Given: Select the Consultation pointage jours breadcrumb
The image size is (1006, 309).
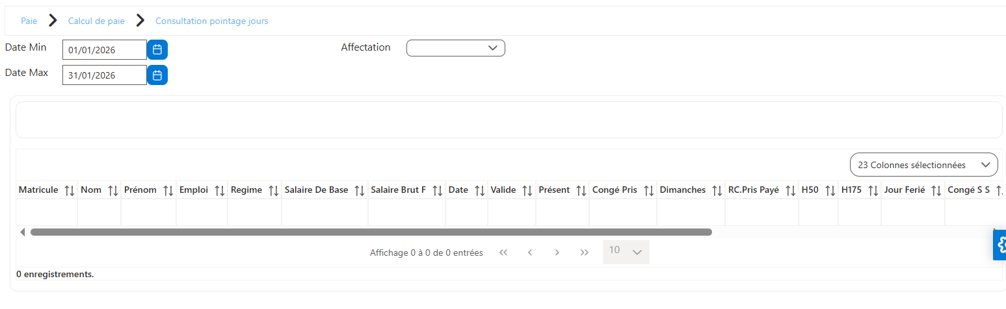Looking at the screenshot, I should (x=212, y=21).
